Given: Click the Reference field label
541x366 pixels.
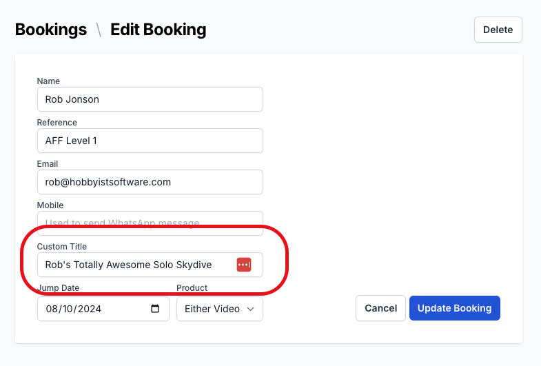Looking at the screenshot, I should [x=57, y=123].
